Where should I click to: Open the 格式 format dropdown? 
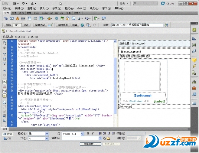point(47,134)
